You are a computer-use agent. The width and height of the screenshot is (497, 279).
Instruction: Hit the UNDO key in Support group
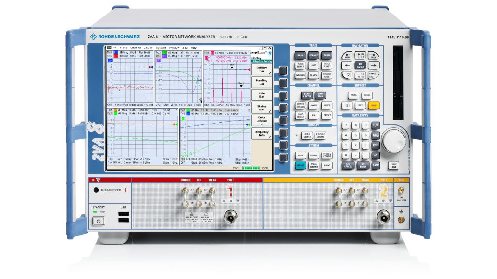(x=367, y=95)
